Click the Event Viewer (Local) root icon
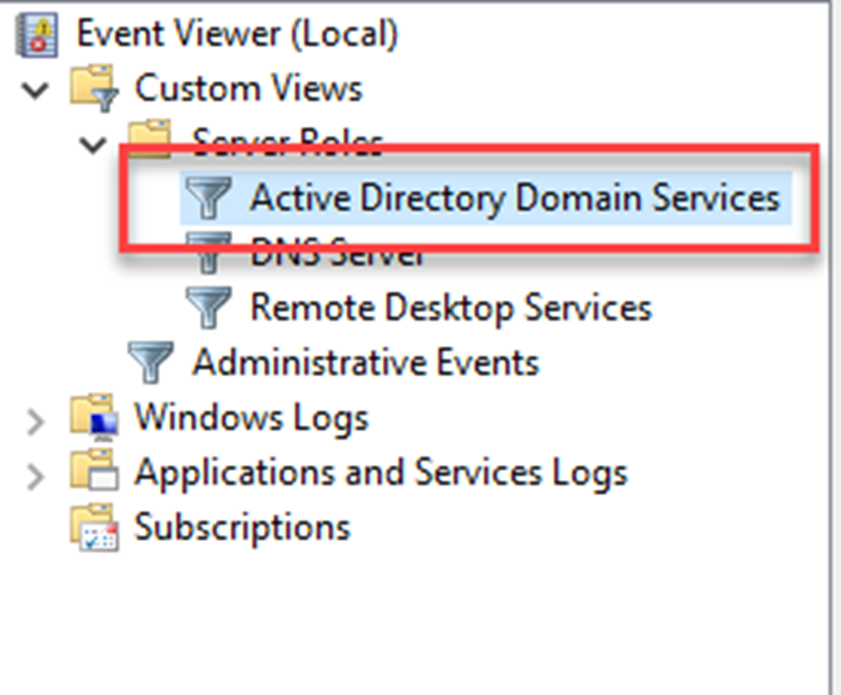Image resolution: width=841 pixels, height=695 pixels. click(36, 35)
